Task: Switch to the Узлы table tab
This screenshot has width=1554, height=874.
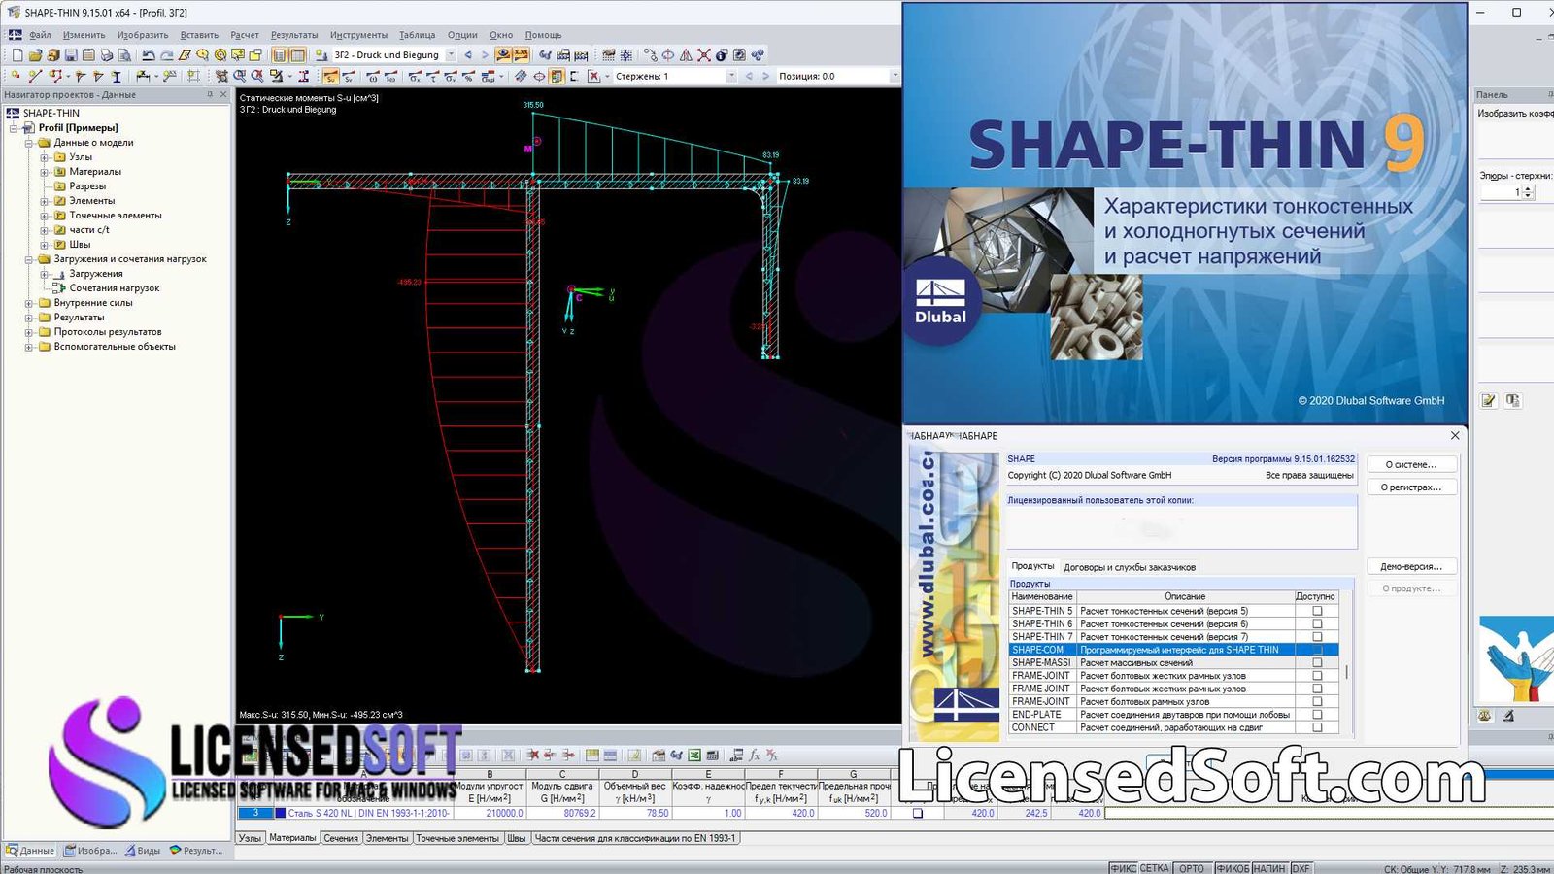Action: click(x=251, y=838)
